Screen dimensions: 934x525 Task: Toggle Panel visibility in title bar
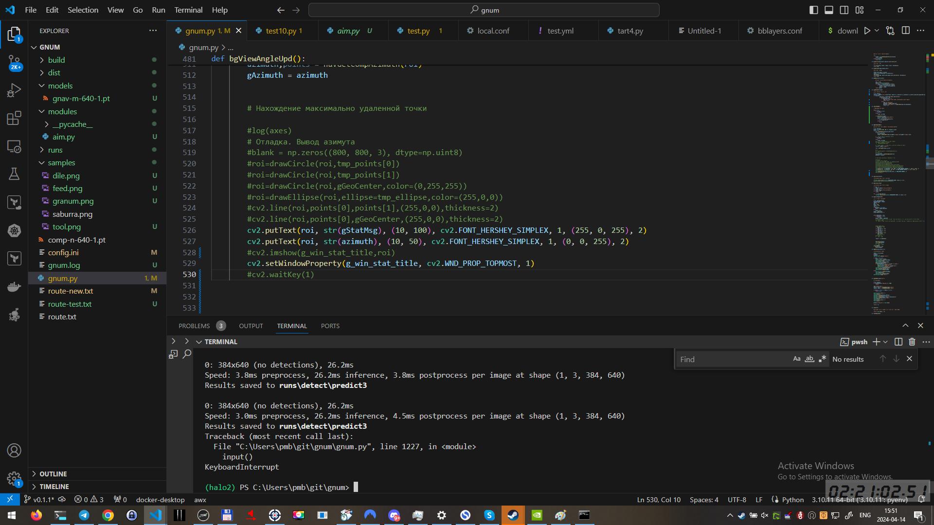829,10
